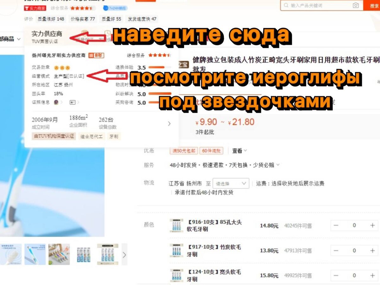This screenshot has height=285, width=380.
Task: Click the 由TUV机构深度认证 tag
Action: [x=54, y=136]
